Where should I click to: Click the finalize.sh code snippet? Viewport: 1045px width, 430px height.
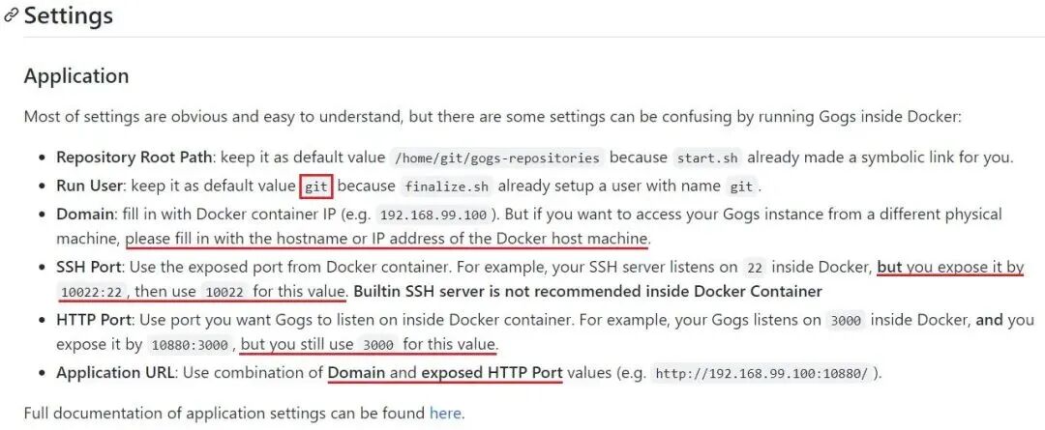click(447, 187)
